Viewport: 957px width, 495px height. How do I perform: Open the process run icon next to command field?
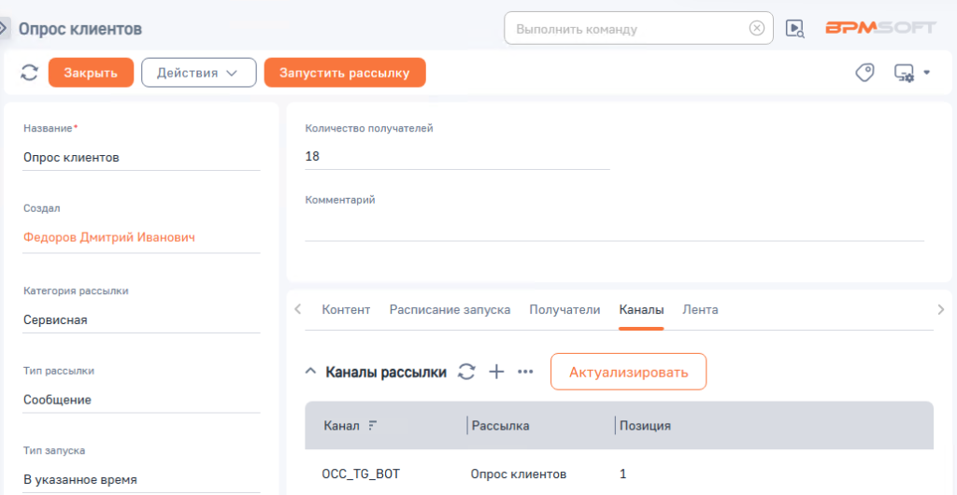(x=794, y=29)
